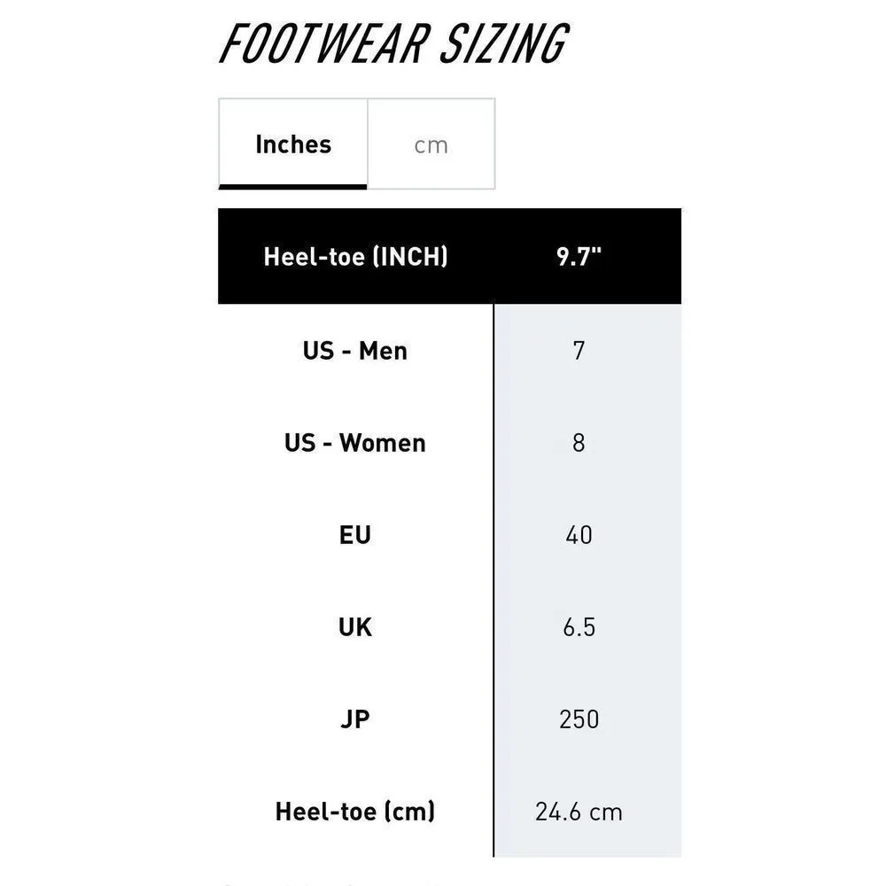This screenshot has height=886, width=886.
Task: Click the US Men size 7 value
Action: coord(579,351)
